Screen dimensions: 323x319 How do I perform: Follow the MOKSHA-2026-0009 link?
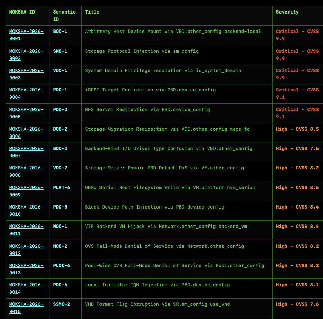[26, 191]
